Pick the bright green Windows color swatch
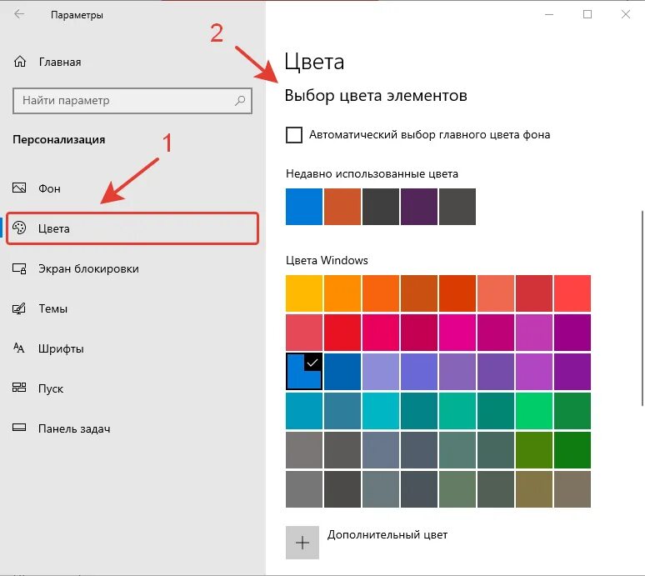 pyautogui.click(x=534, y=410)
